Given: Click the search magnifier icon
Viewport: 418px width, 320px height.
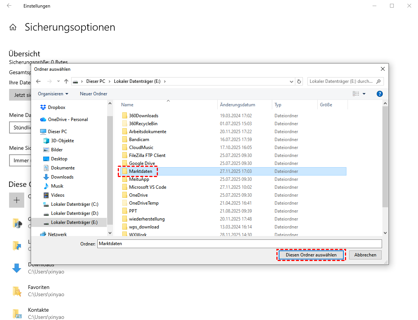Looking at the screenshot, I should [379, 81].
